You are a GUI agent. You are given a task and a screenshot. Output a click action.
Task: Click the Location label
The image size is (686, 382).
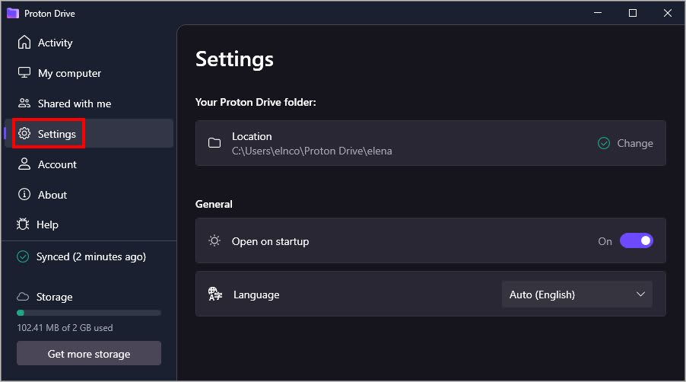click(x=252, y=136)
